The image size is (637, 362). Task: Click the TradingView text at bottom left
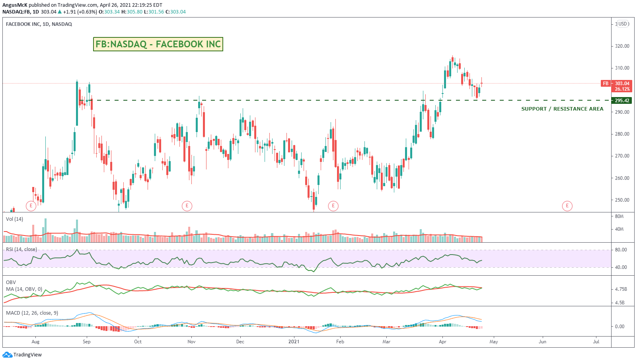click(27, 355)
